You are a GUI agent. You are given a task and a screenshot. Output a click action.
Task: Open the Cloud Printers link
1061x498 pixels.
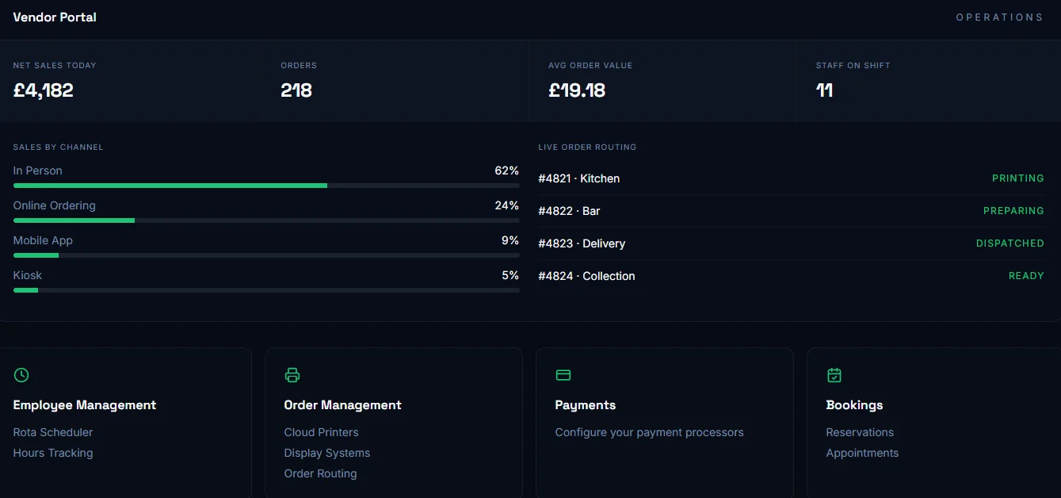[322, 432]
